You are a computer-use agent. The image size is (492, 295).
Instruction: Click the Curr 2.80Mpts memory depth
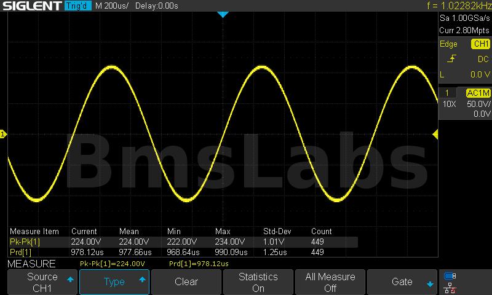point(464,30)
